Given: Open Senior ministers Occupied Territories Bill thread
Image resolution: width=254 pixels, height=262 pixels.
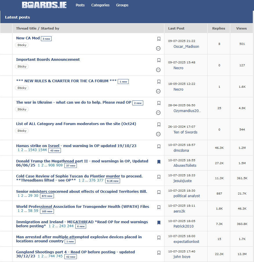Looking at the screenshot, I should [x=81, y=191].
